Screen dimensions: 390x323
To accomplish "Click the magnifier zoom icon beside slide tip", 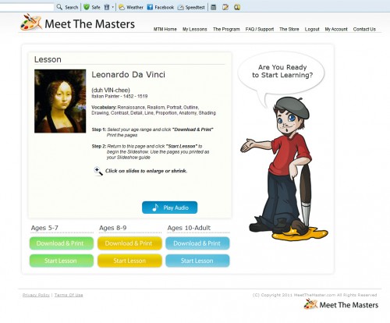I will tap(98, 171).
